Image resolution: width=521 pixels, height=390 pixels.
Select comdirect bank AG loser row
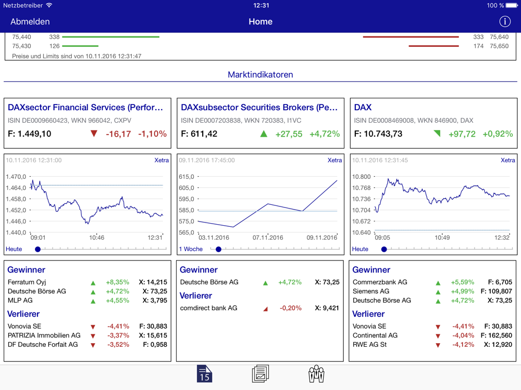(259, 308)
